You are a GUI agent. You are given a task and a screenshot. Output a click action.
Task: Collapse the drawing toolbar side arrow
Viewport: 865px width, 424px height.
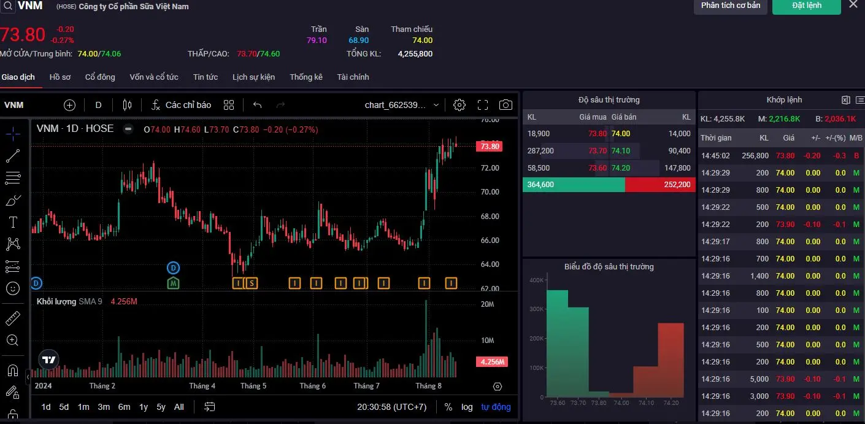click(28, 377)
